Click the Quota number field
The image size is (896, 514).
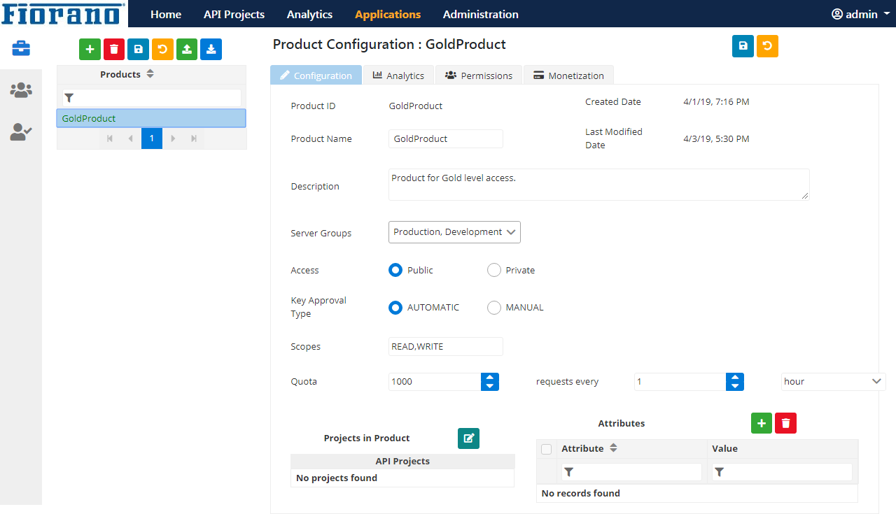pos(435,382)
